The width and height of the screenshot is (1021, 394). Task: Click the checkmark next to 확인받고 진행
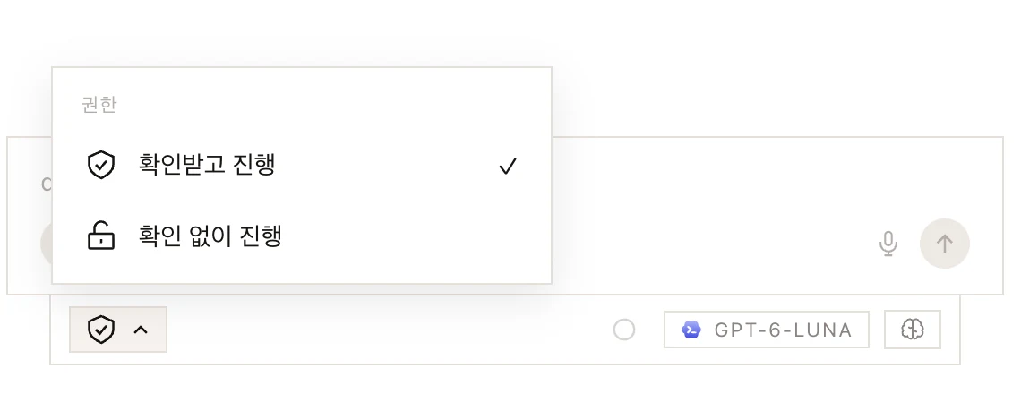tap(508, 166)
